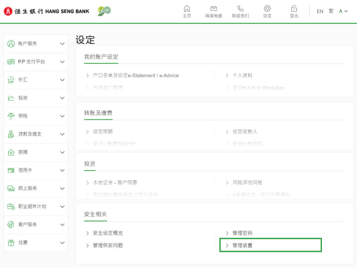Image resolution: width=357 pixels, height=268 pixels.
Task: Open Security Settings Overview (安全设定概览)
Action: pyautogui.click(x=108, y=233)
